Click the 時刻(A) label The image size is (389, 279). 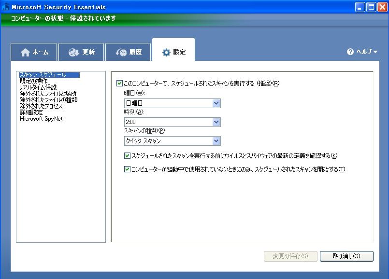pos(134,112)
